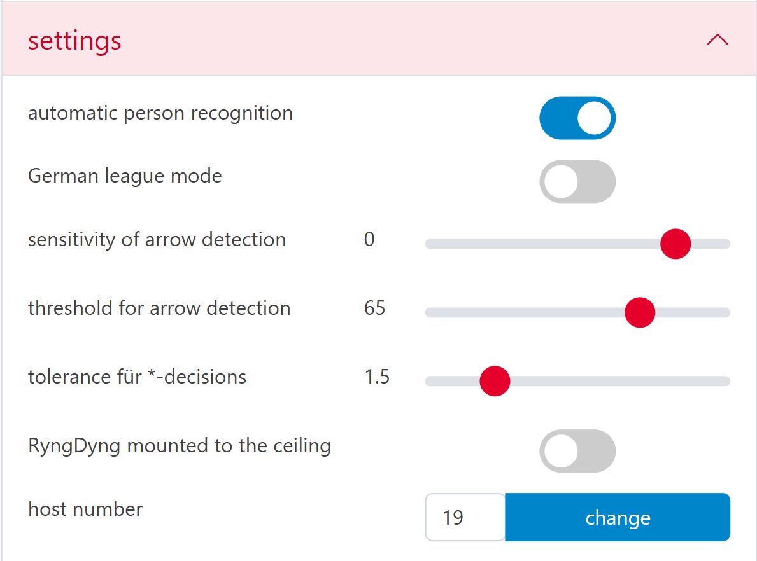Collapse the settings panel with the chevron
The height and width of the screenshot is (561, 757).
tap(717, 40)
